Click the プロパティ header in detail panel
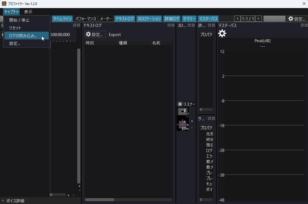 click(206, 34)
